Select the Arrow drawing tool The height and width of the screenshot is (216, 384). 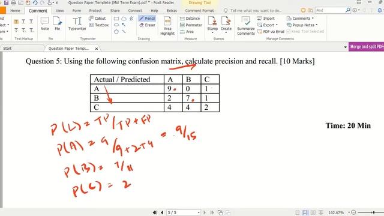tap(124, 25)
